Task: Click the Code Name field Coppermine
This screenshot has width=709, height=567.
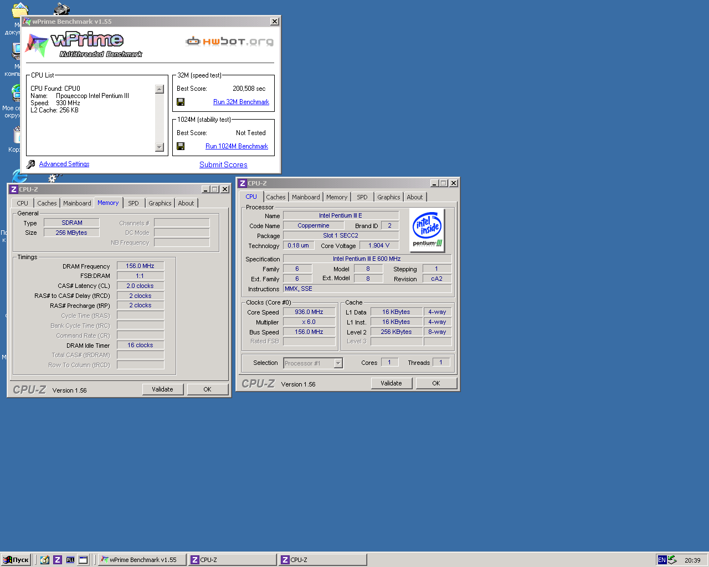Action: pos(314,225)
